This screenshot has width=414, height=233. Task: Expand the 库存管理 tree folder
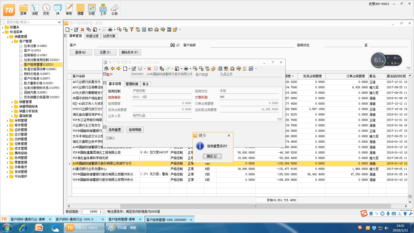click(7, 125)
